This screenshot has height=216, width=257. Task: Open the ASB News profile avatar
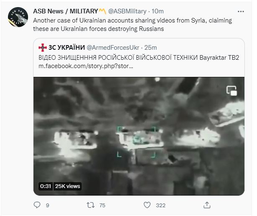(x=18, y=18)
